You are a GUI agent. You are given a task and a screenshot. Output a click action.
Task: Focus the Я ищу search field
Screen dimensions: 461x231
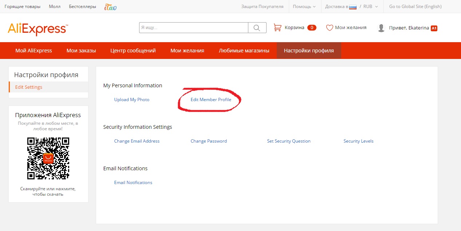pyautogui.click(x=194, y=28)
